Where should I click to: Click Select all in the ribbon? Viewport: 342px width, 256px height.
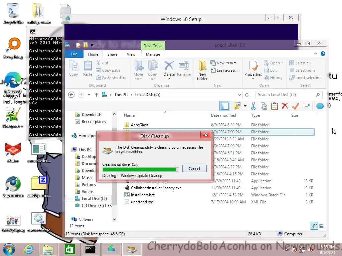tap(300, 63)
